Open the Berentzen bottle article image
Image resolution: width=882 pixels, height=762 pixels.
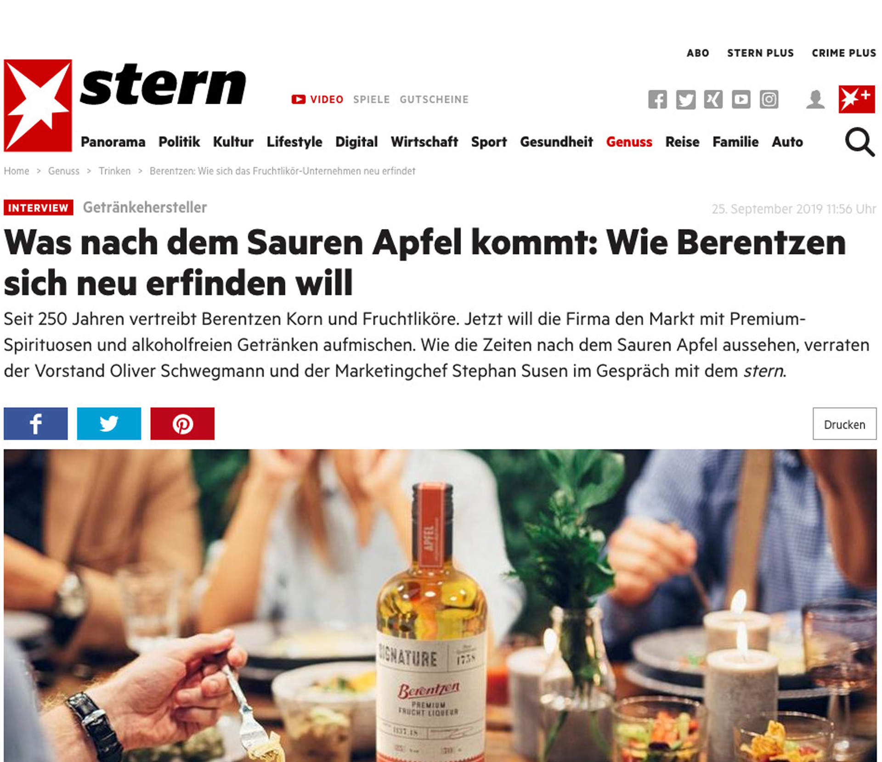pyautogui.click(x=440, y=605)
